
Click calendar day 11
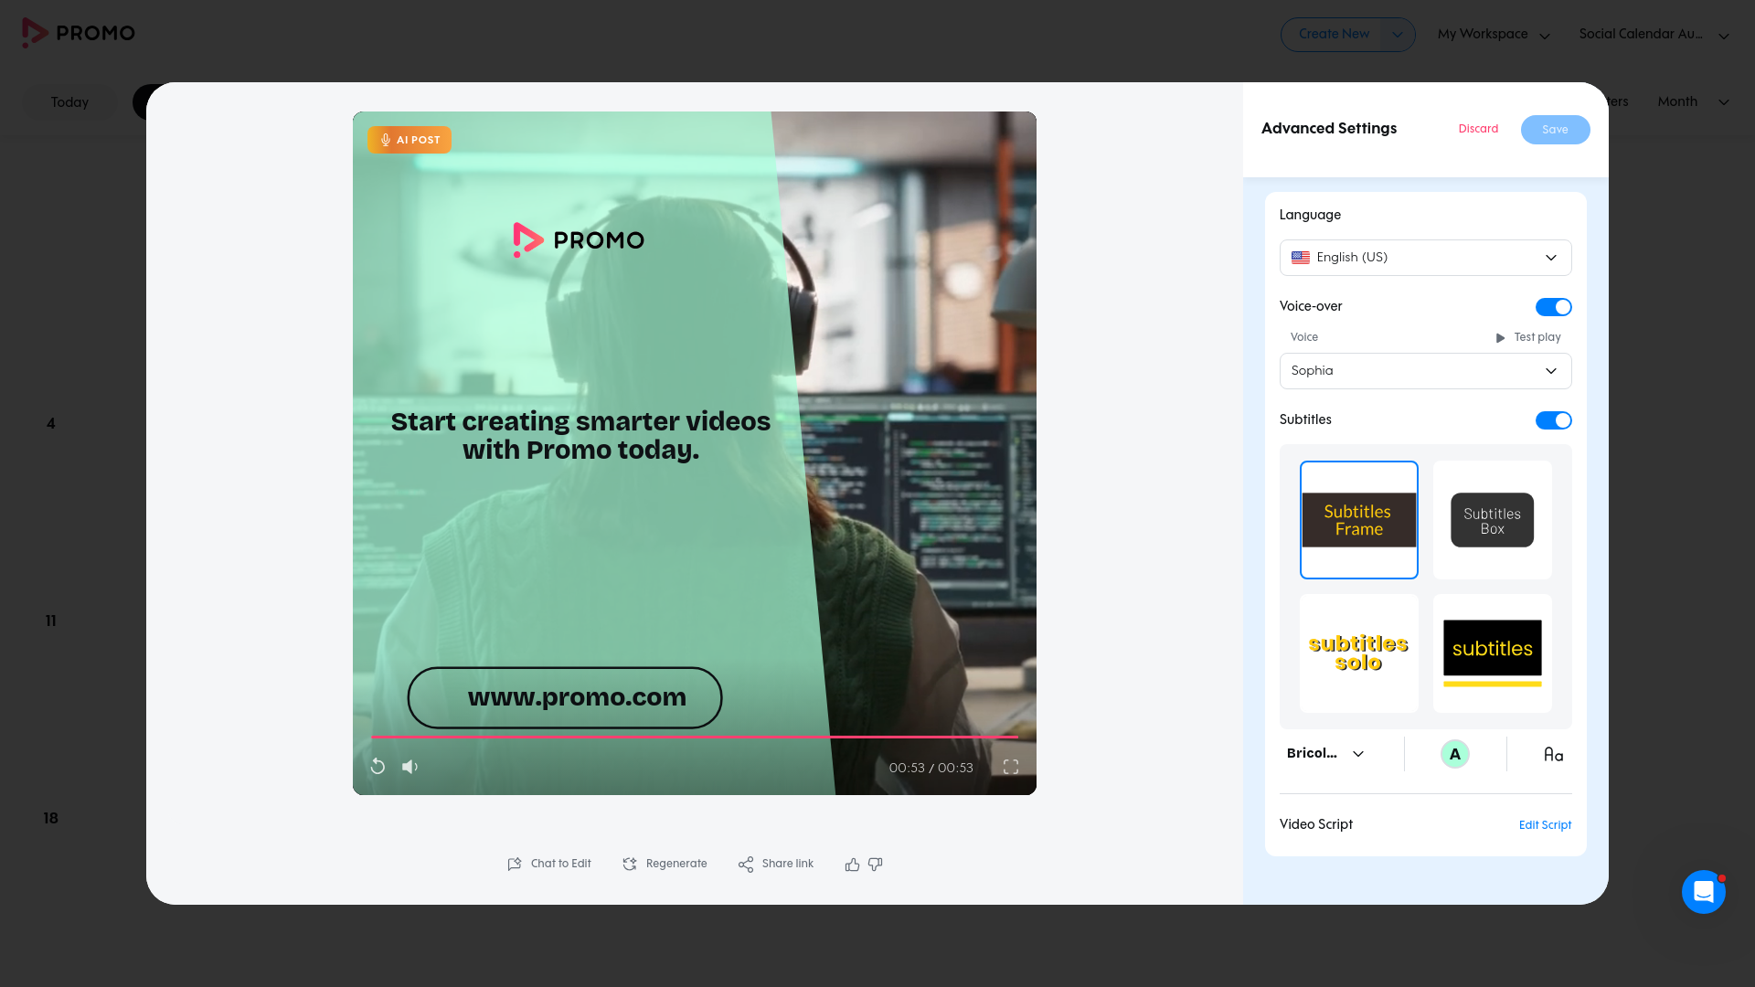pyautogui.click(x=51, y=621)
